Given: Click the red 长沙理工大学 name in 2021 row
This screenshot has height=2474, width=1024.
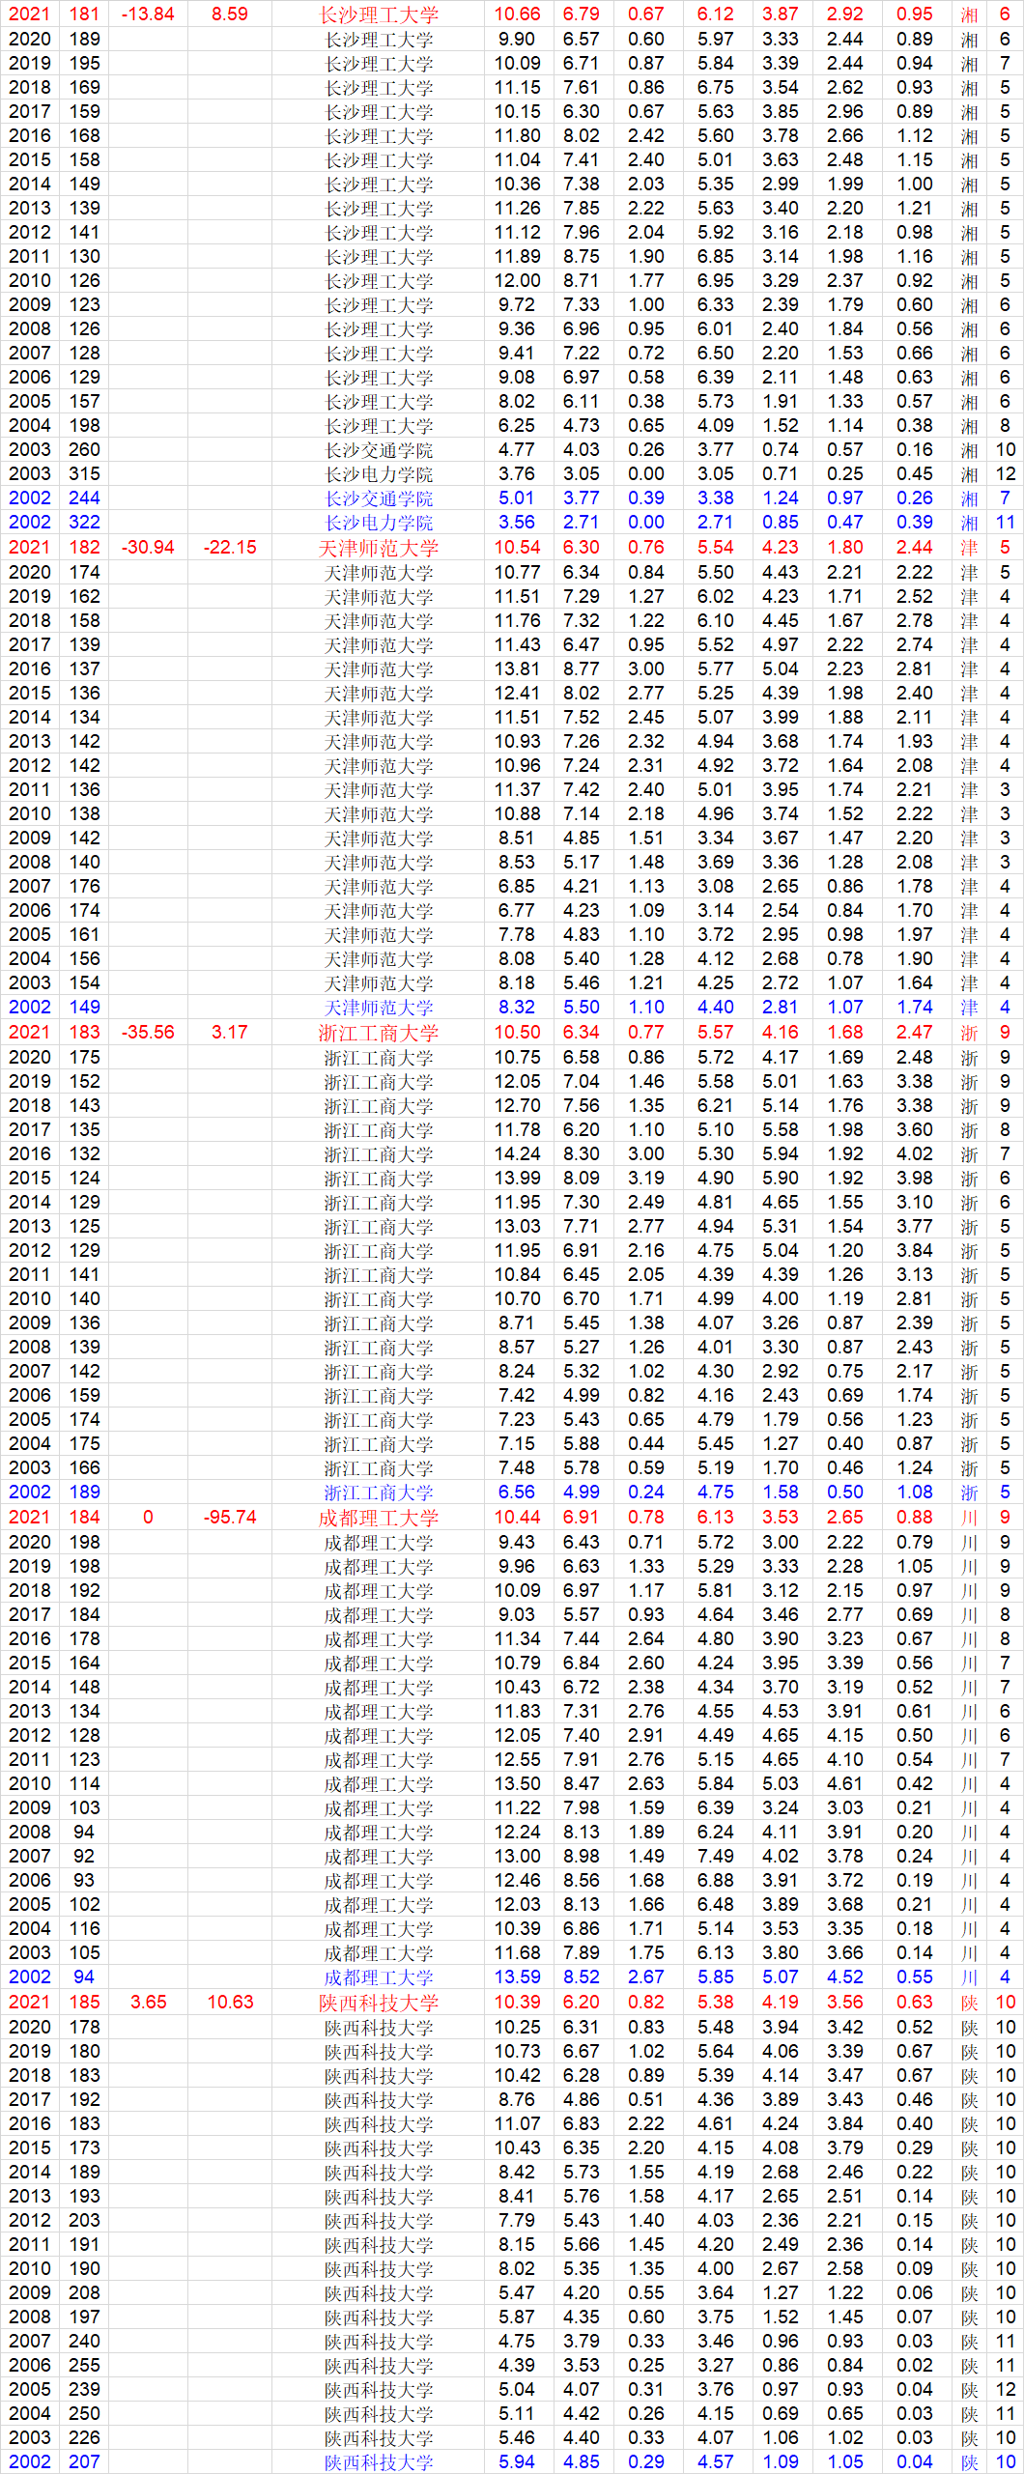Looking at the screenshot, I should 379,14.
